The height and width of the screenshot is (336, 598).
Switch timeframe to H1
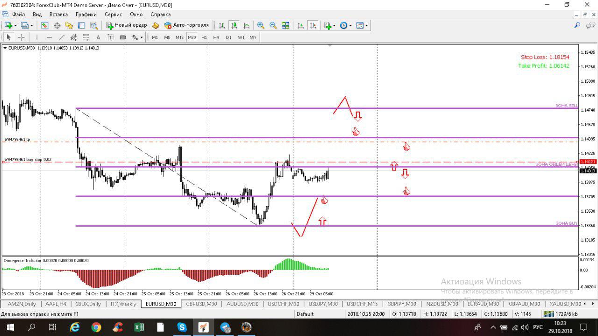[x=204, y=37]
